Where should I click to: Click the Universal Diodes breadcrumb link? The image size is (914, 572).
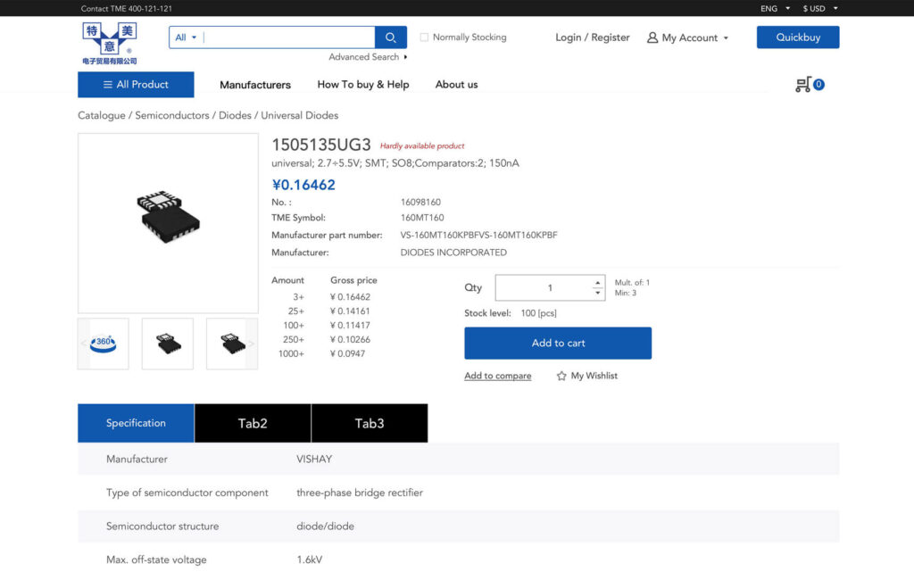click(300, 115)
